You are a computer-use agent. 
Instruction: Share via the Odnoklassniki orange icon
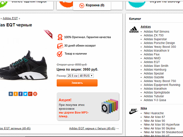pos(15,94)
